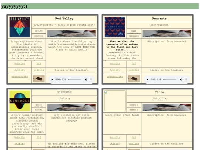200x150 pixels.
Task: Open the Remnants Website link
Action: [115, 64]
